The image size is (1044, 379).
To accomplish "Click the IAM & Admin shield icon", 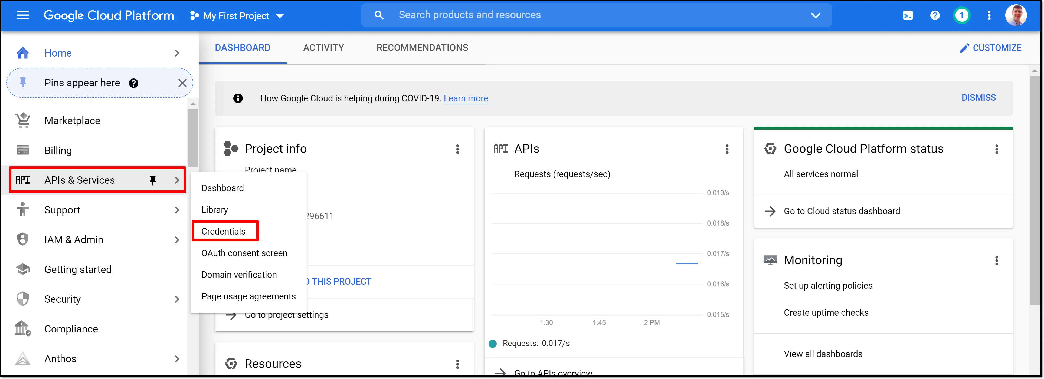I will pos(23,239).
